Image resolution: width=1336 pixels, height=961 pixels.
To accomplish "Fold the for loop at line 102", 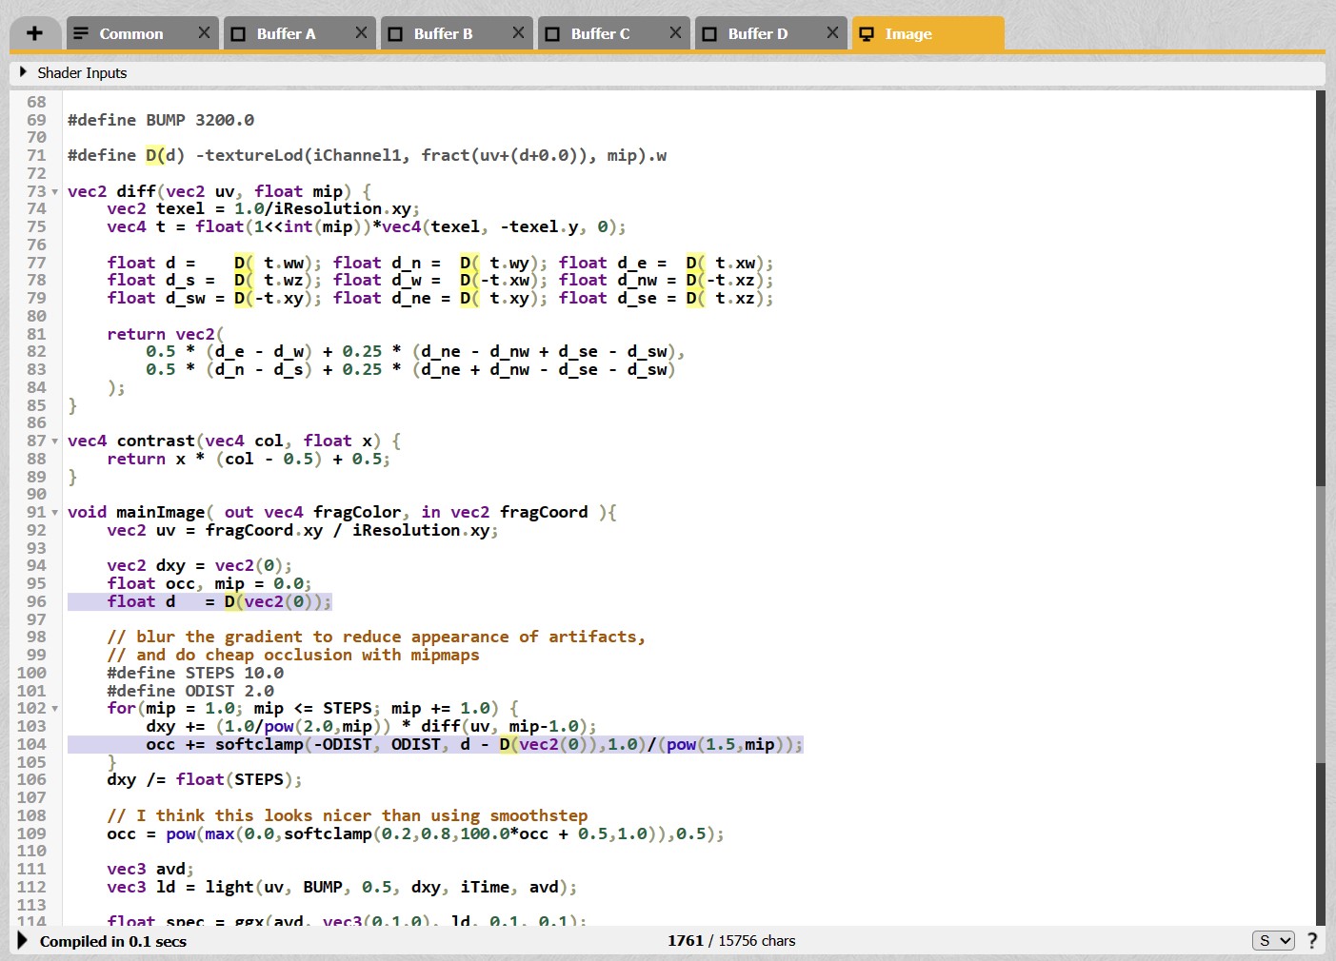I will pos(55,709).
